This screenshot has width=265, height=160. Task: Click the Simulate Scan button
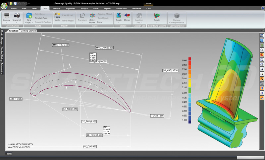pyautogui.click(x=41, y=18)
